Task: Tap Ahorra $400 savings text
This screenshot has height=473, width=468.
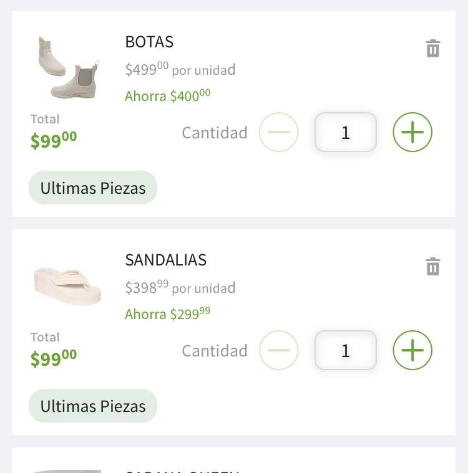Action: coord(168,95)
